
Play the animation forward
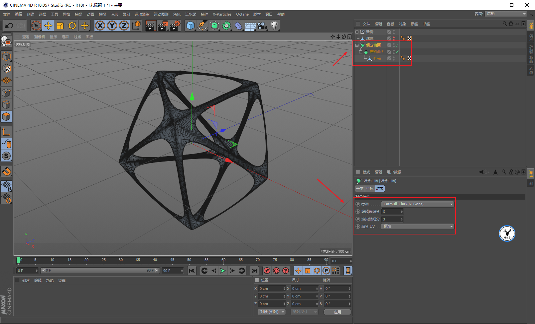click(223, 271)
